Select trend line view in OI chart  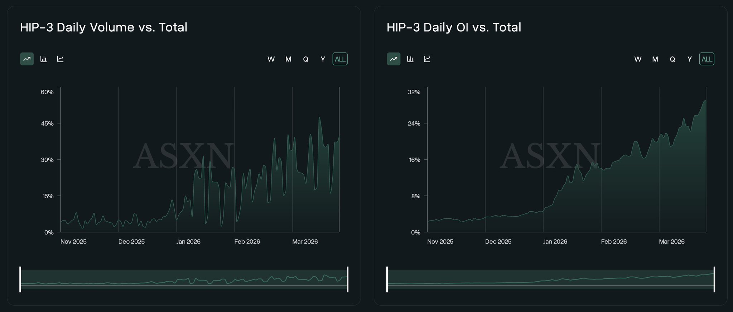click(394, 59)
